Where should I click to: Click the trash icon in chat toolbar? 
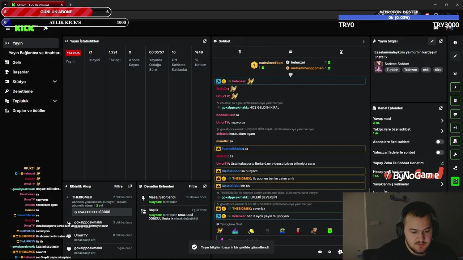(239, 52)
